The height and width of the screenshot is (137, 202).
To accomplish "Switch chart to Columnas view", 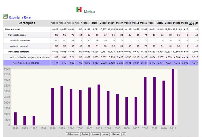I will tap(72, 134).
